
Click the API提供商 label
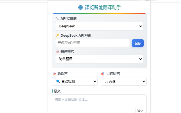coord(68,19)
